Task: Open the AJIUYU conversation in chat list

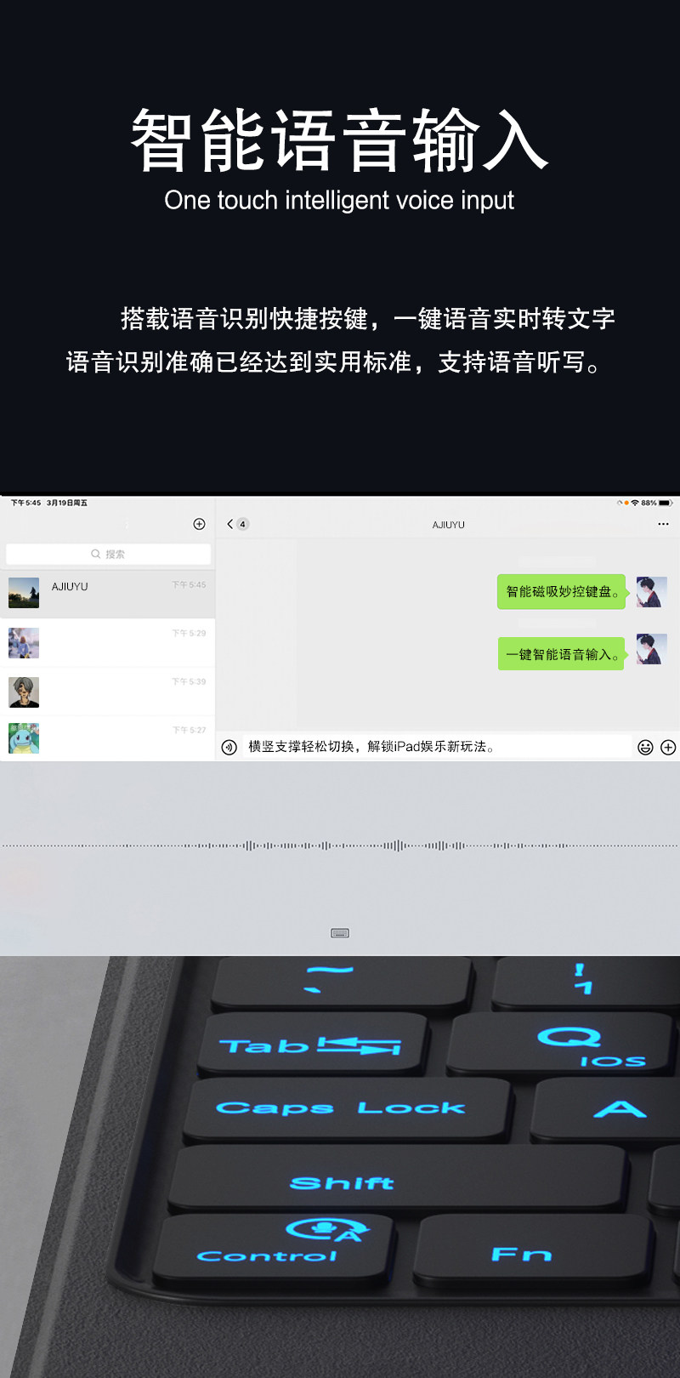Action: tap(107, 594)
